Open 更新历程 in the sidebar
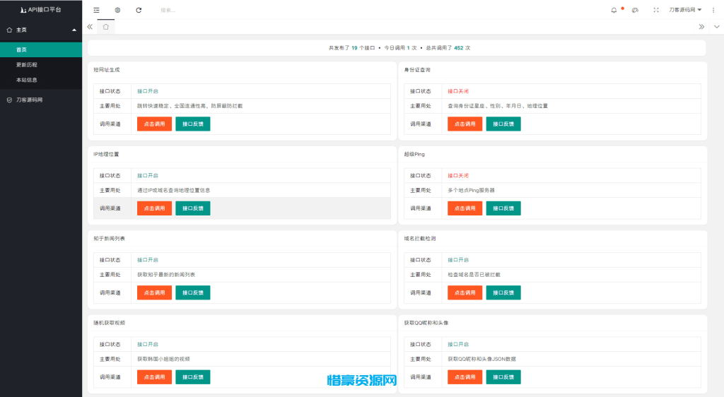724x397 pixels. point(27,64)
